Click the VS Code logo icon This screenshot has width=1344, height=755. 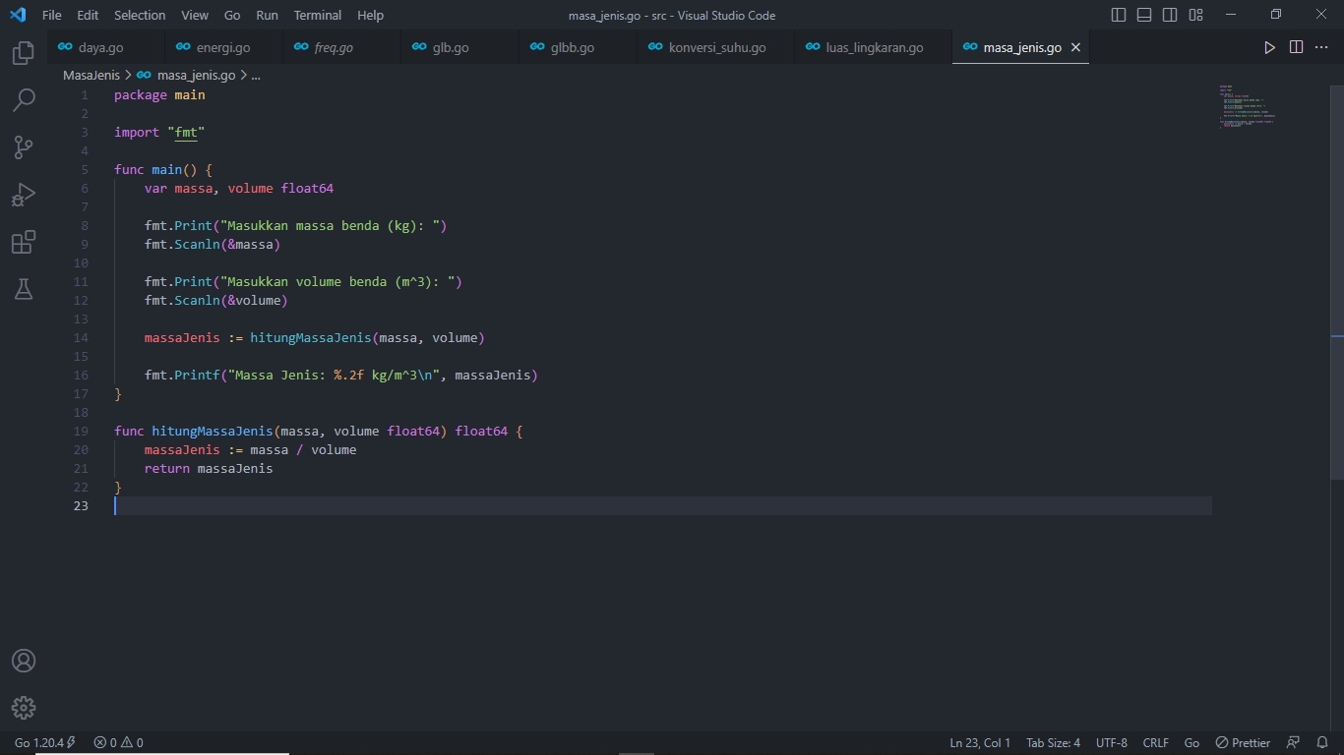pos(18,15)
